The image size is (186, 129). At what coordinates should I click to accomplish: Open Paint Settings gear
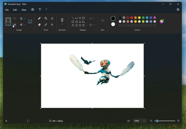178,9
